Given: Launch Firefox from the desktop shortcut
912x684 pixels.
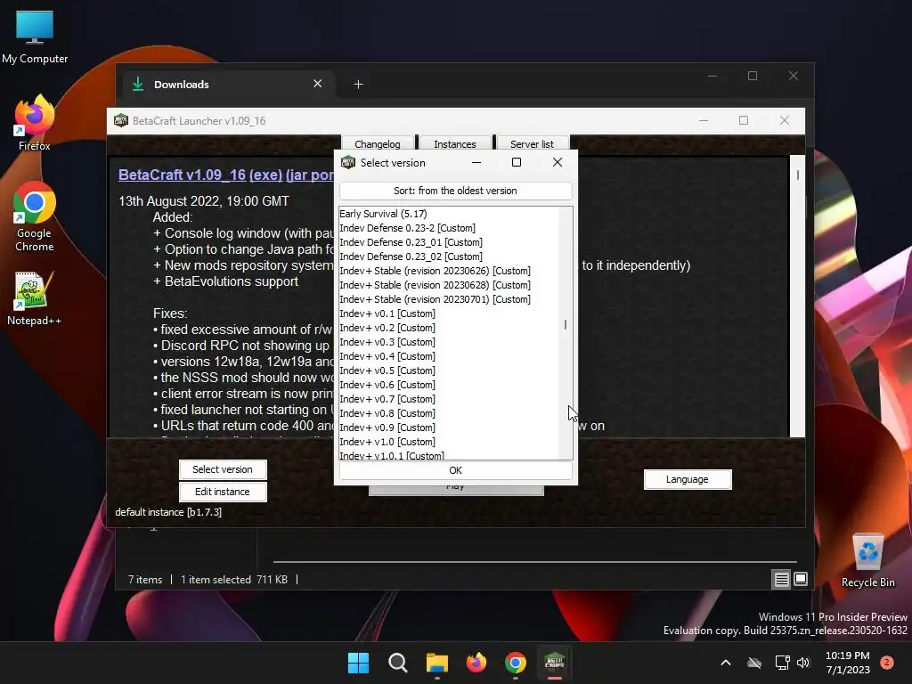Looking at the screenshot, I should 35,122.
